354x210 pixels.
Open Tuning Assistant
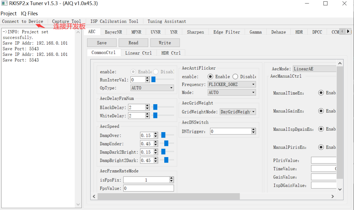click(167, 21)
